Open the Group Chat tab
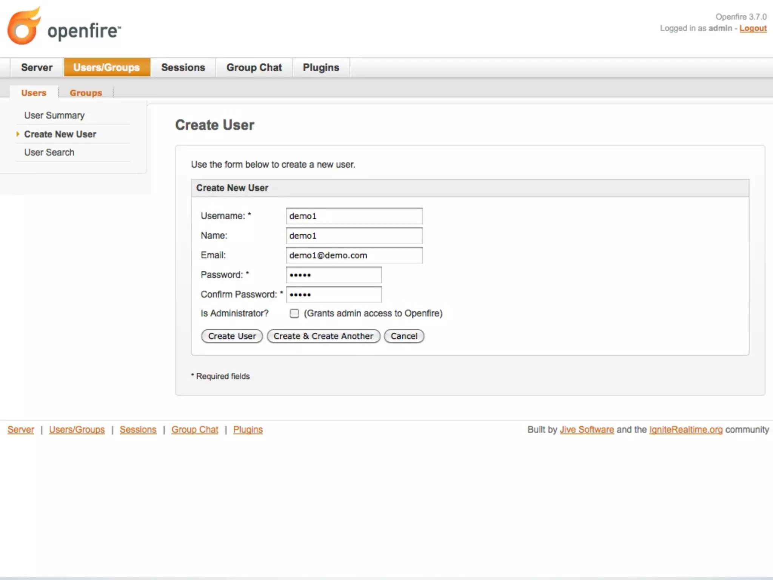Viewport: 773px width, 580px height. (254, 68)
